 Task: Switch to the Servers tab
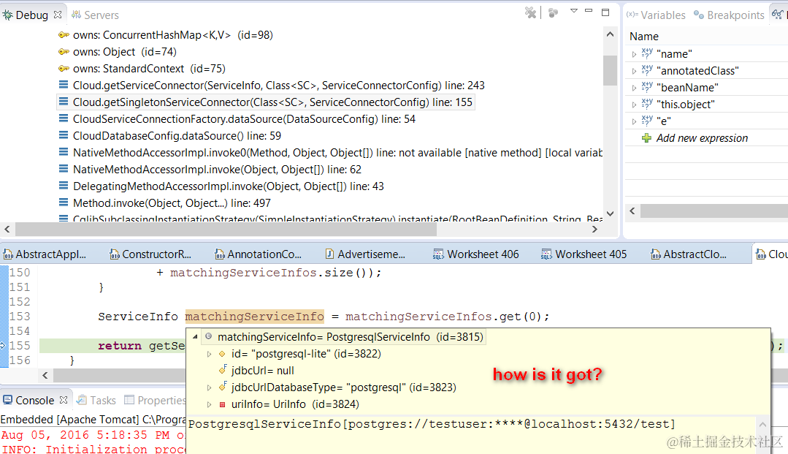click(96, 15)
